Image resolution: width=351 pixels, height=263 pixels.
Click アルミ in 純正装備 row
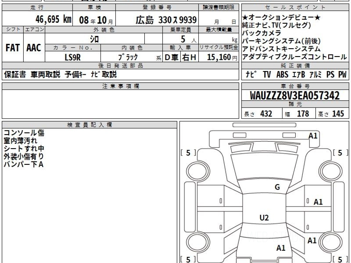tap(316, 75)
